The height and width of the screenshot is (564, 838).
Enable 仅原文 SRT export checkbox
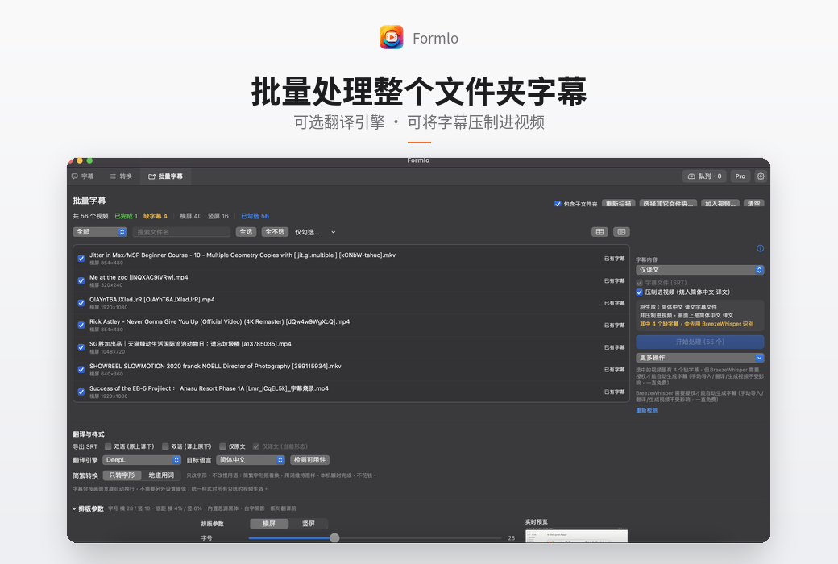coord(222,446)
